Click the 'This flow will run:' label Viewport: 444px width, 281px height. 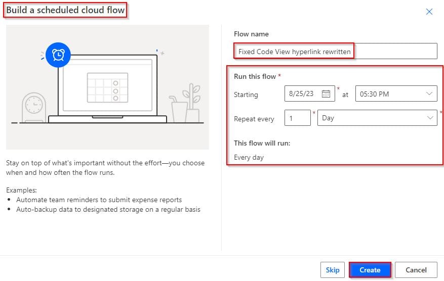[262, 143]
